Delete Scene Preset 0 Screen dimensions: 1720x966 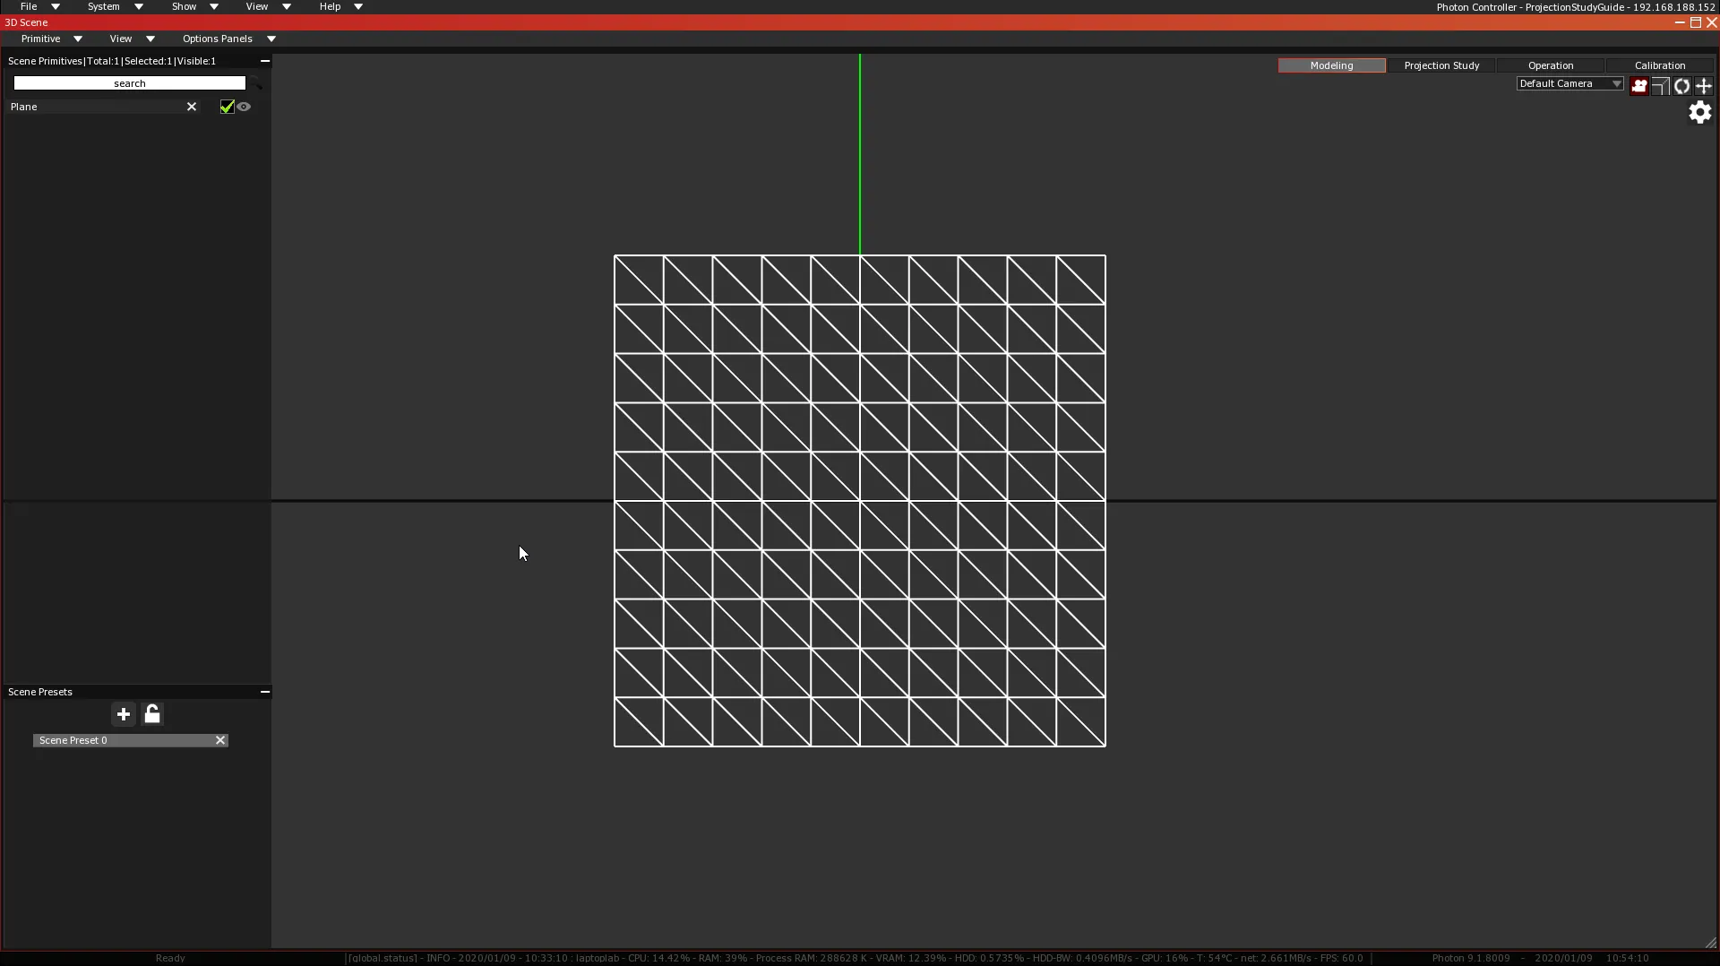[x=220, y=740]
